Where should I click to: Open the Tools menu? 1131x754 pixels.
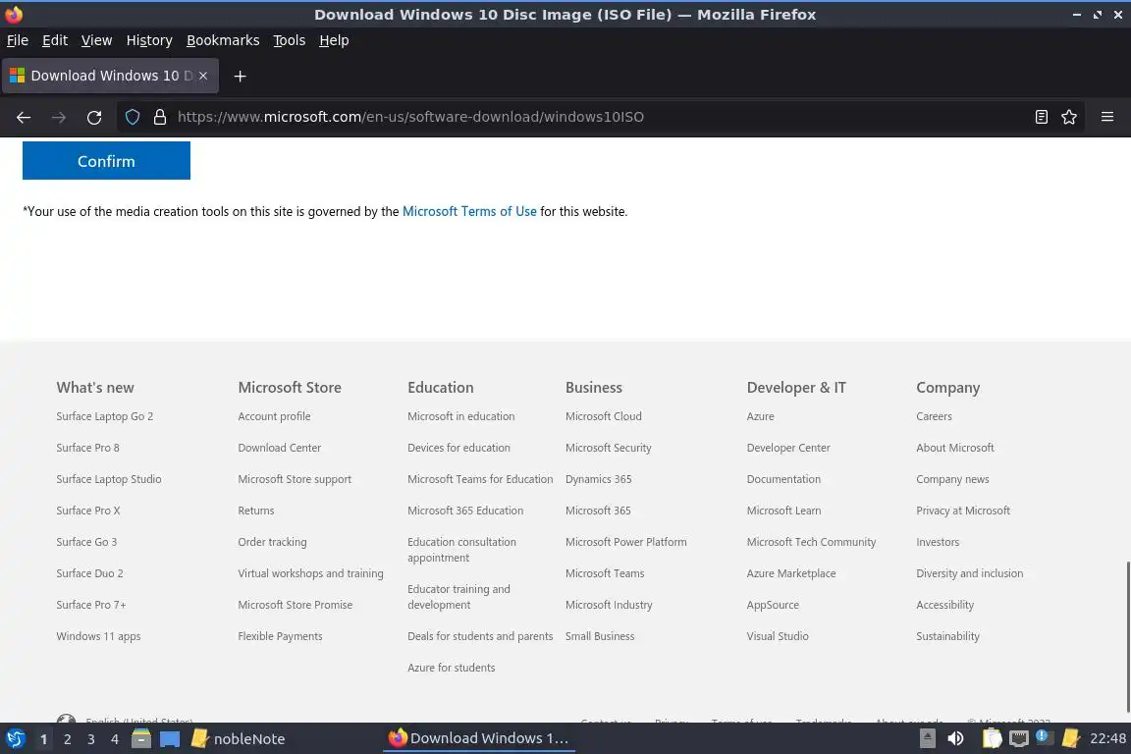(290, 40)
